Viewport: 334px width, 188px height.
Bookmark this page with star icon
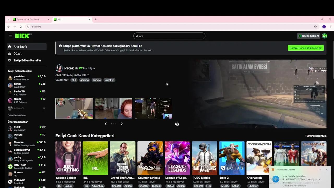pos(315,27)
